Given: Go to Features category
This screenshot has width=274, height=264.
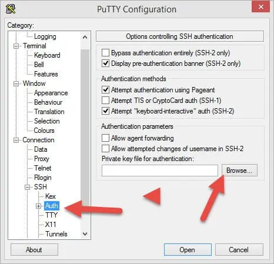Looking at the screenshot, I should click(x=46, y=74).
